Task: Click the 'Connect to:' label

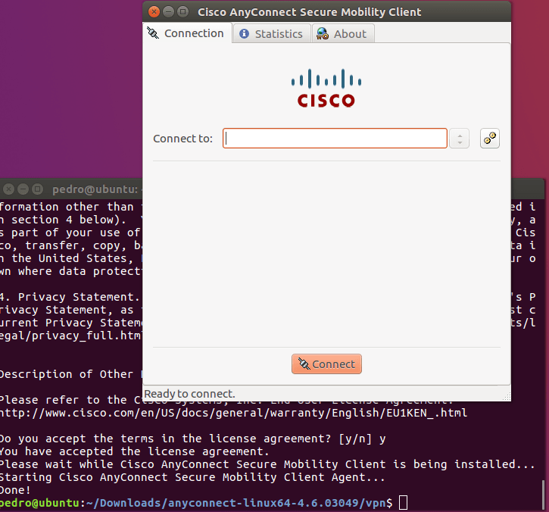Action: point(182,139)
